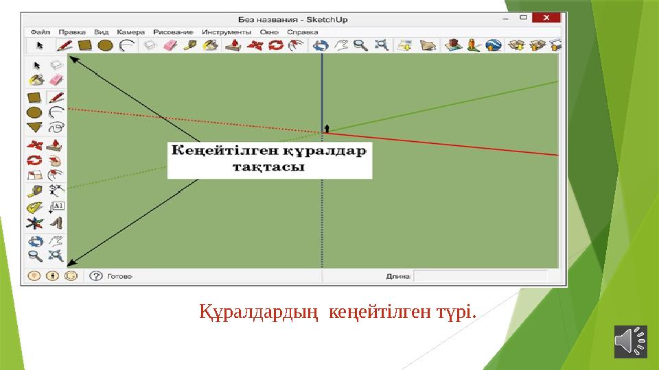Image resolution: width=659 pixels, height=370 pixels.
Task: Select the yellow Protractor tool
Action: tap(34, 207)
